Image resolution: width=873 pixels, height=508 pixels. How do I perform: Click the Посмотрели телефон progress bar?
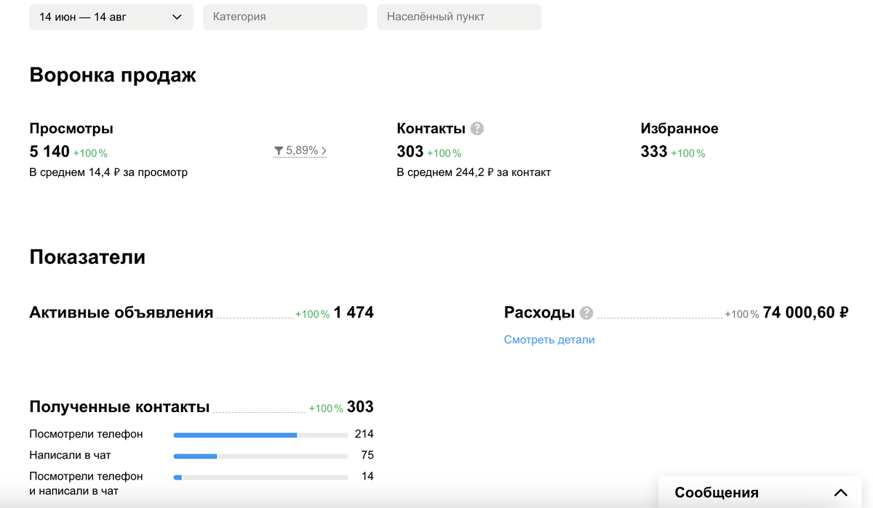tap(260, 435)
